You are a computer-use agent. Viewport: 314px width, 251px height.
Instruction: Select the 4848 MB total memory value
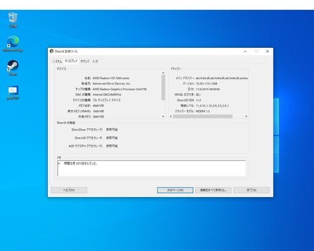98,106
